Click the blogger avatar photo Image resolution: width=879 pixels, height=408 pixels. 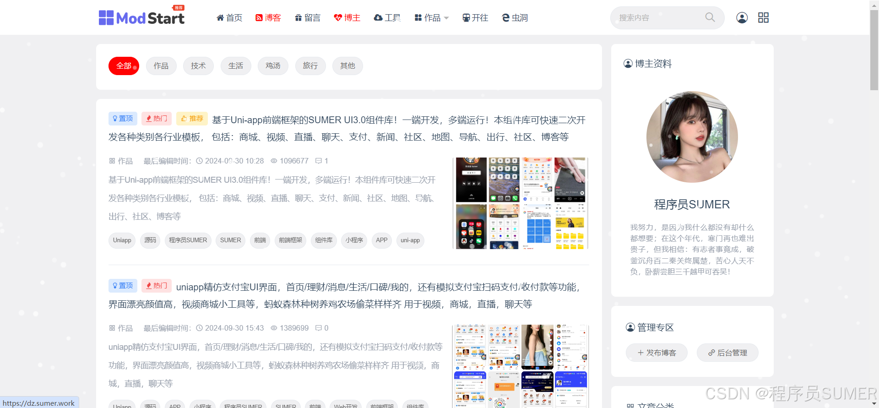(692, 137)
